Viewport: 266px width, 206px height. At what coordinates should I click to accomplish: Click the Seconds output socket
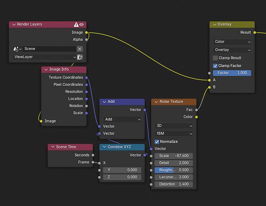point(93,155)
